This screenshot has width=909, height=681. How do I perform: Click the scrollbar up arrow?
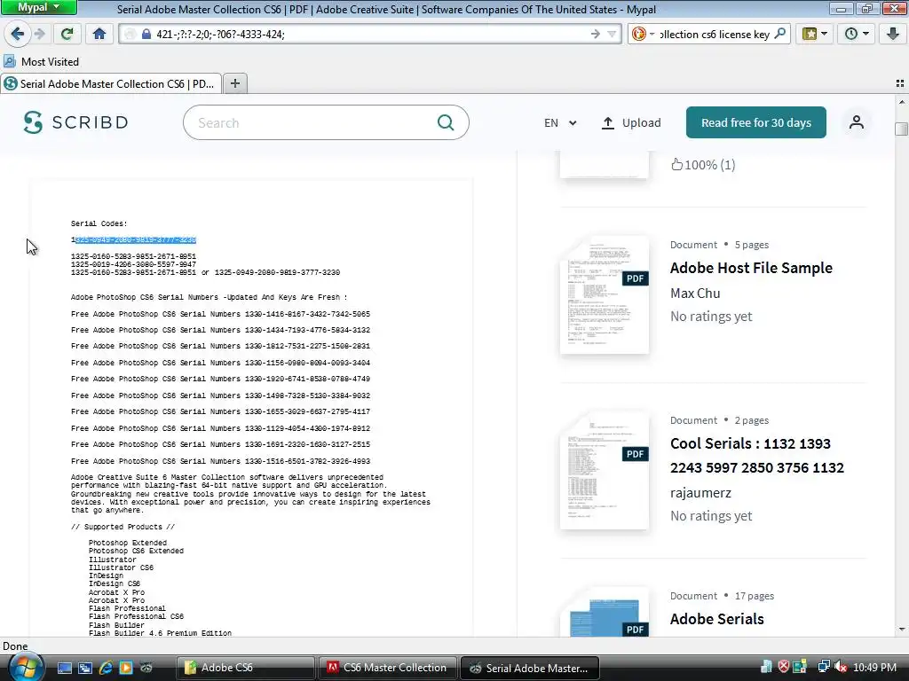901,102
